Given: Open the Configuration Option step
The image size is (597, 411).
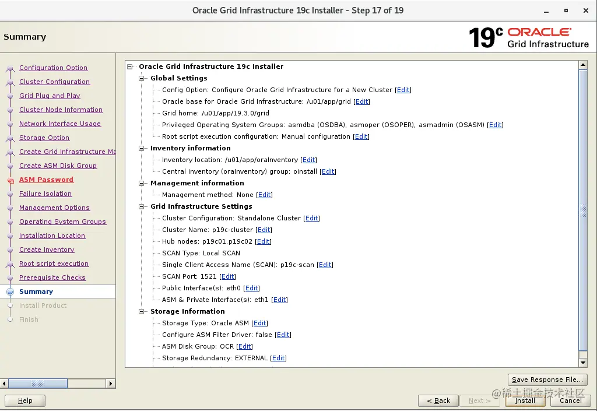Looking at the screenshot, I should 53,68.
